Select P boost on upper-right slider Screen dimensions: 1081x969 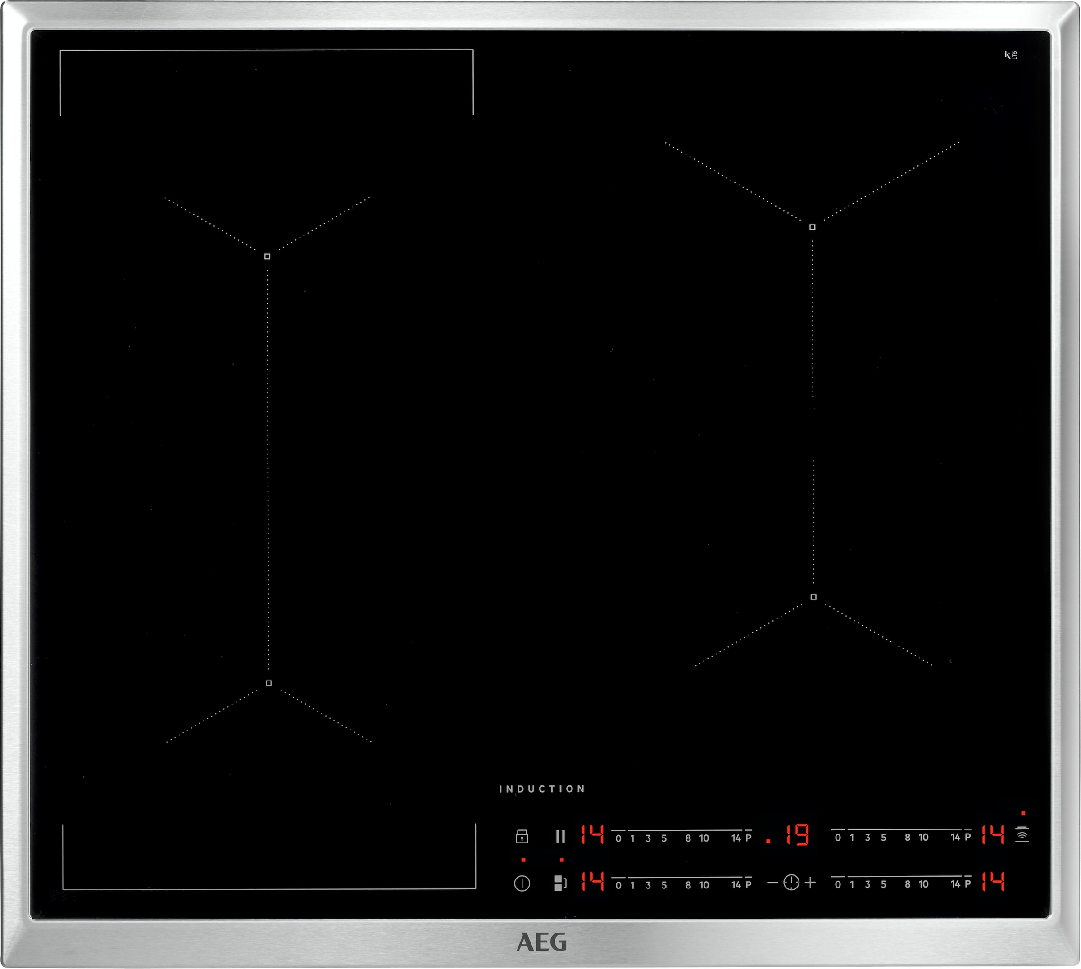pos(967,837)
